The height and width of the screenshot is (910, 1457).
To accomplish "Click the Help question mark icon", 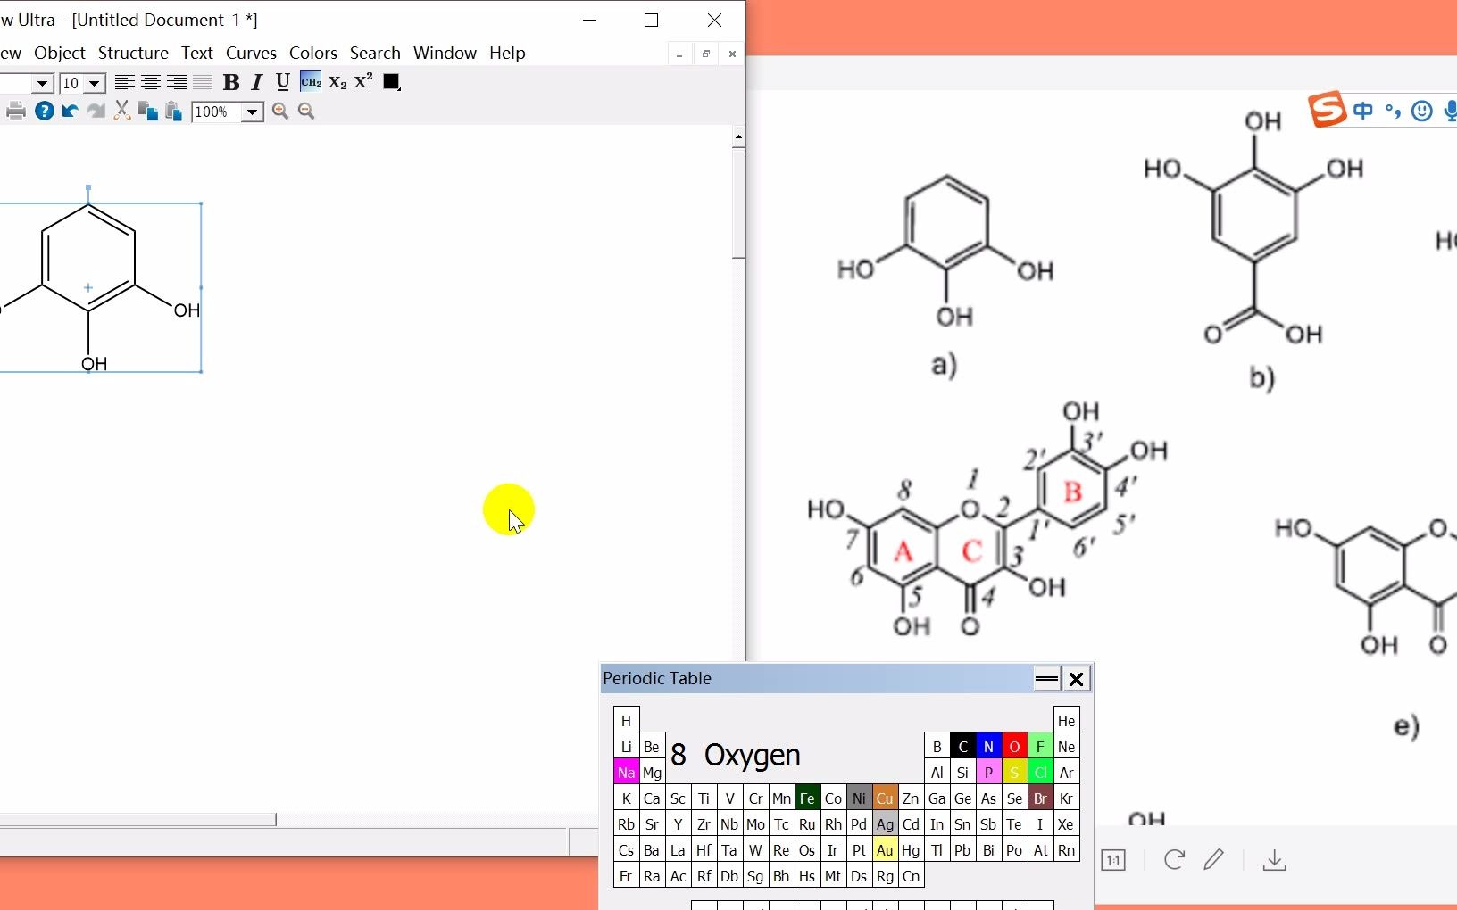I will tap(44, 111).
